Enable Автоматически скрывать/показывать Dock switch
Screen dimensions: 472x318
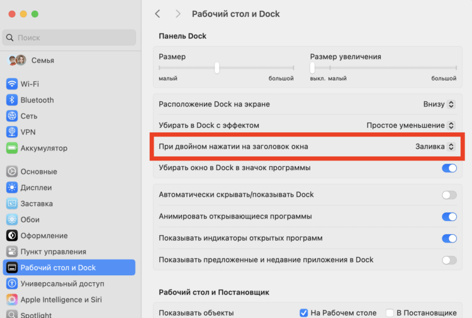(x=449, y=195)
